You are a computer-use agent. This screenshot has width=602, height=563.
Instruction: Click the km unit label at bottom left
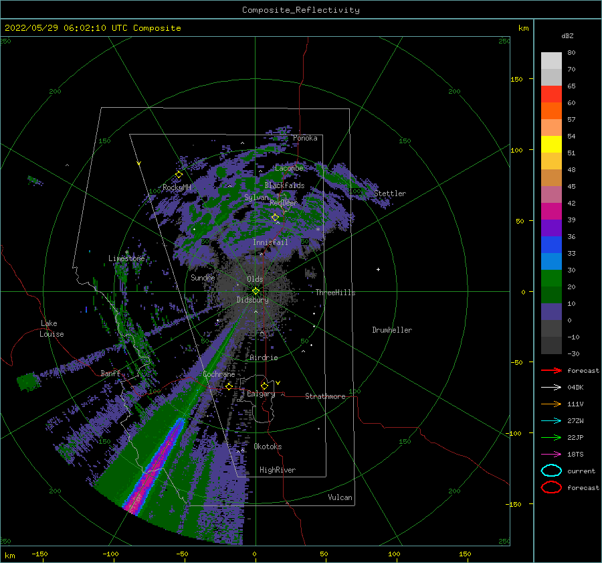[x=9, y=556]
